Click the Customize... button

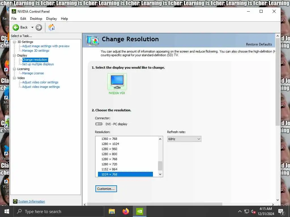coord(106,189)
